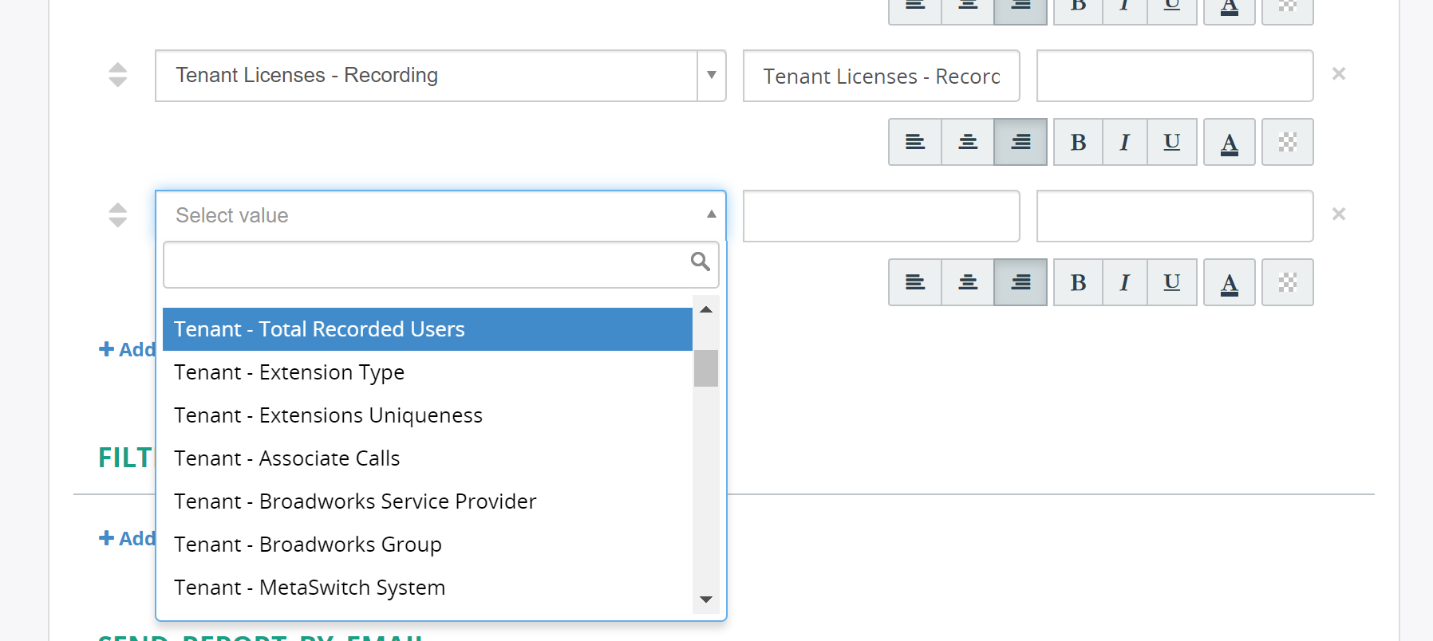Click empty label field in Select value row

tap(882, 216)
